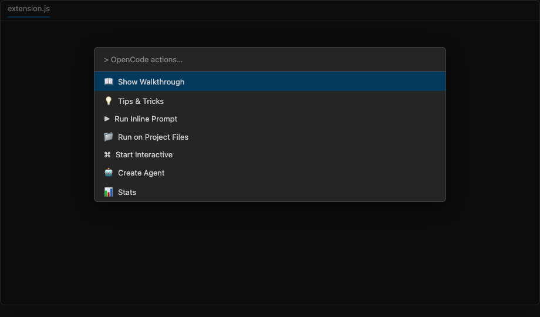Click the bar chart icon beside Stats

pyautogui.click(x=109, y=192)
